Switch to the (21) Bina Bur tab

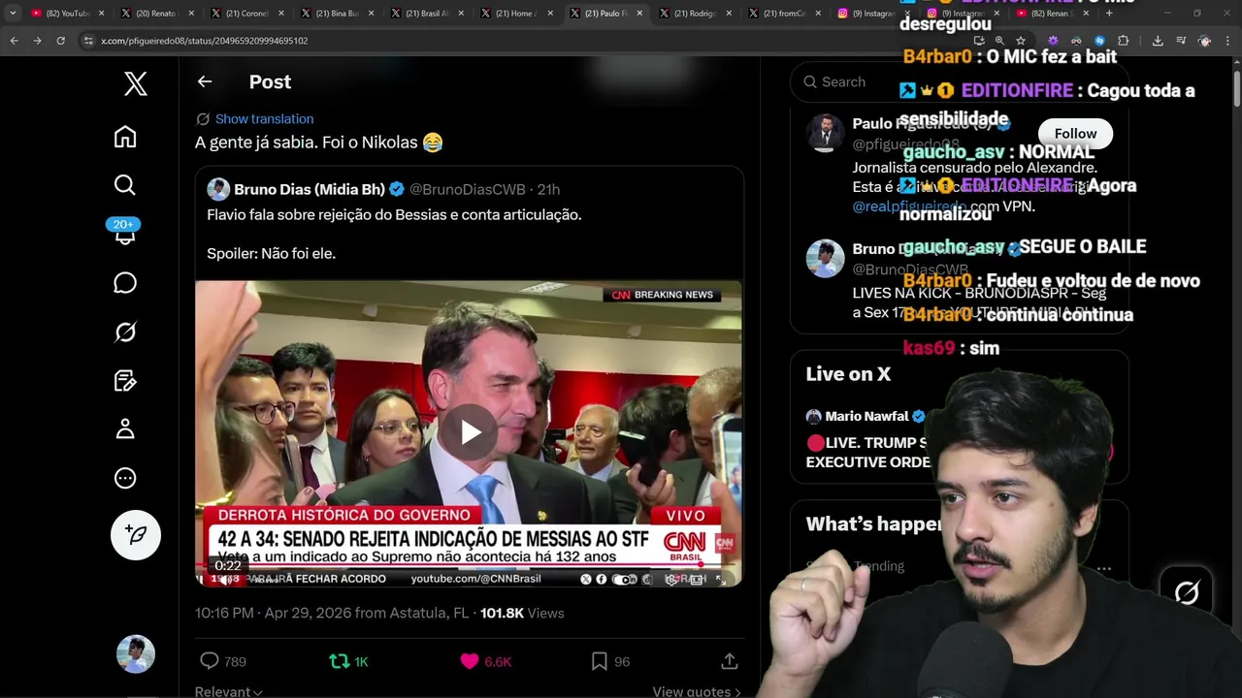(x=335, y=14)
